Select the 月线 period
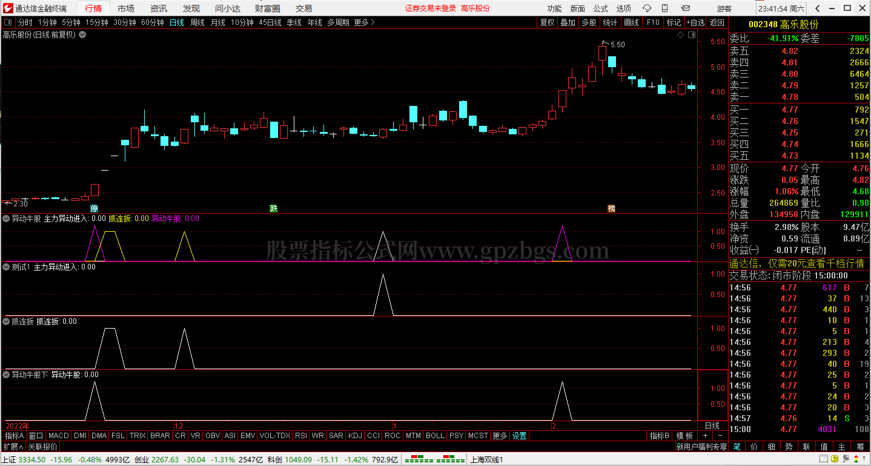871x466 pixels. coord(218,22)
